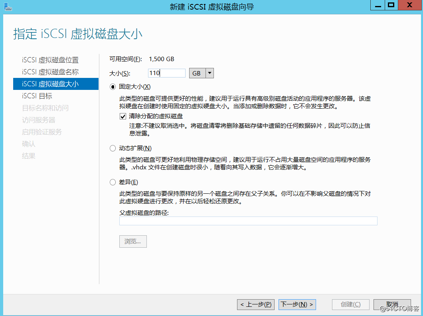
Task: Proceed with 下一步(N) button
Action: tap(297, 305)
